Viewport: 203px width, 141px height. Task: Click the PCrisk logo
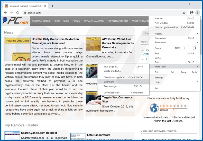click(x=15, y=21)
